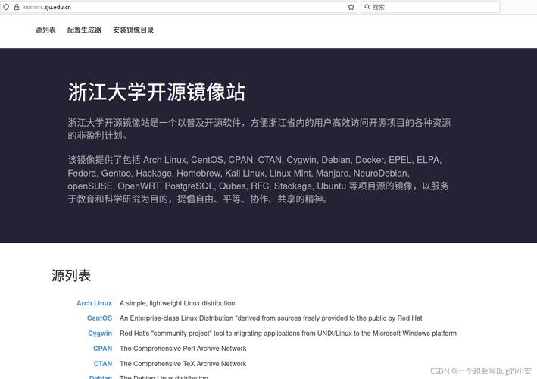
Task: Focus the 搜索 search field
Action: pos(430,7)
